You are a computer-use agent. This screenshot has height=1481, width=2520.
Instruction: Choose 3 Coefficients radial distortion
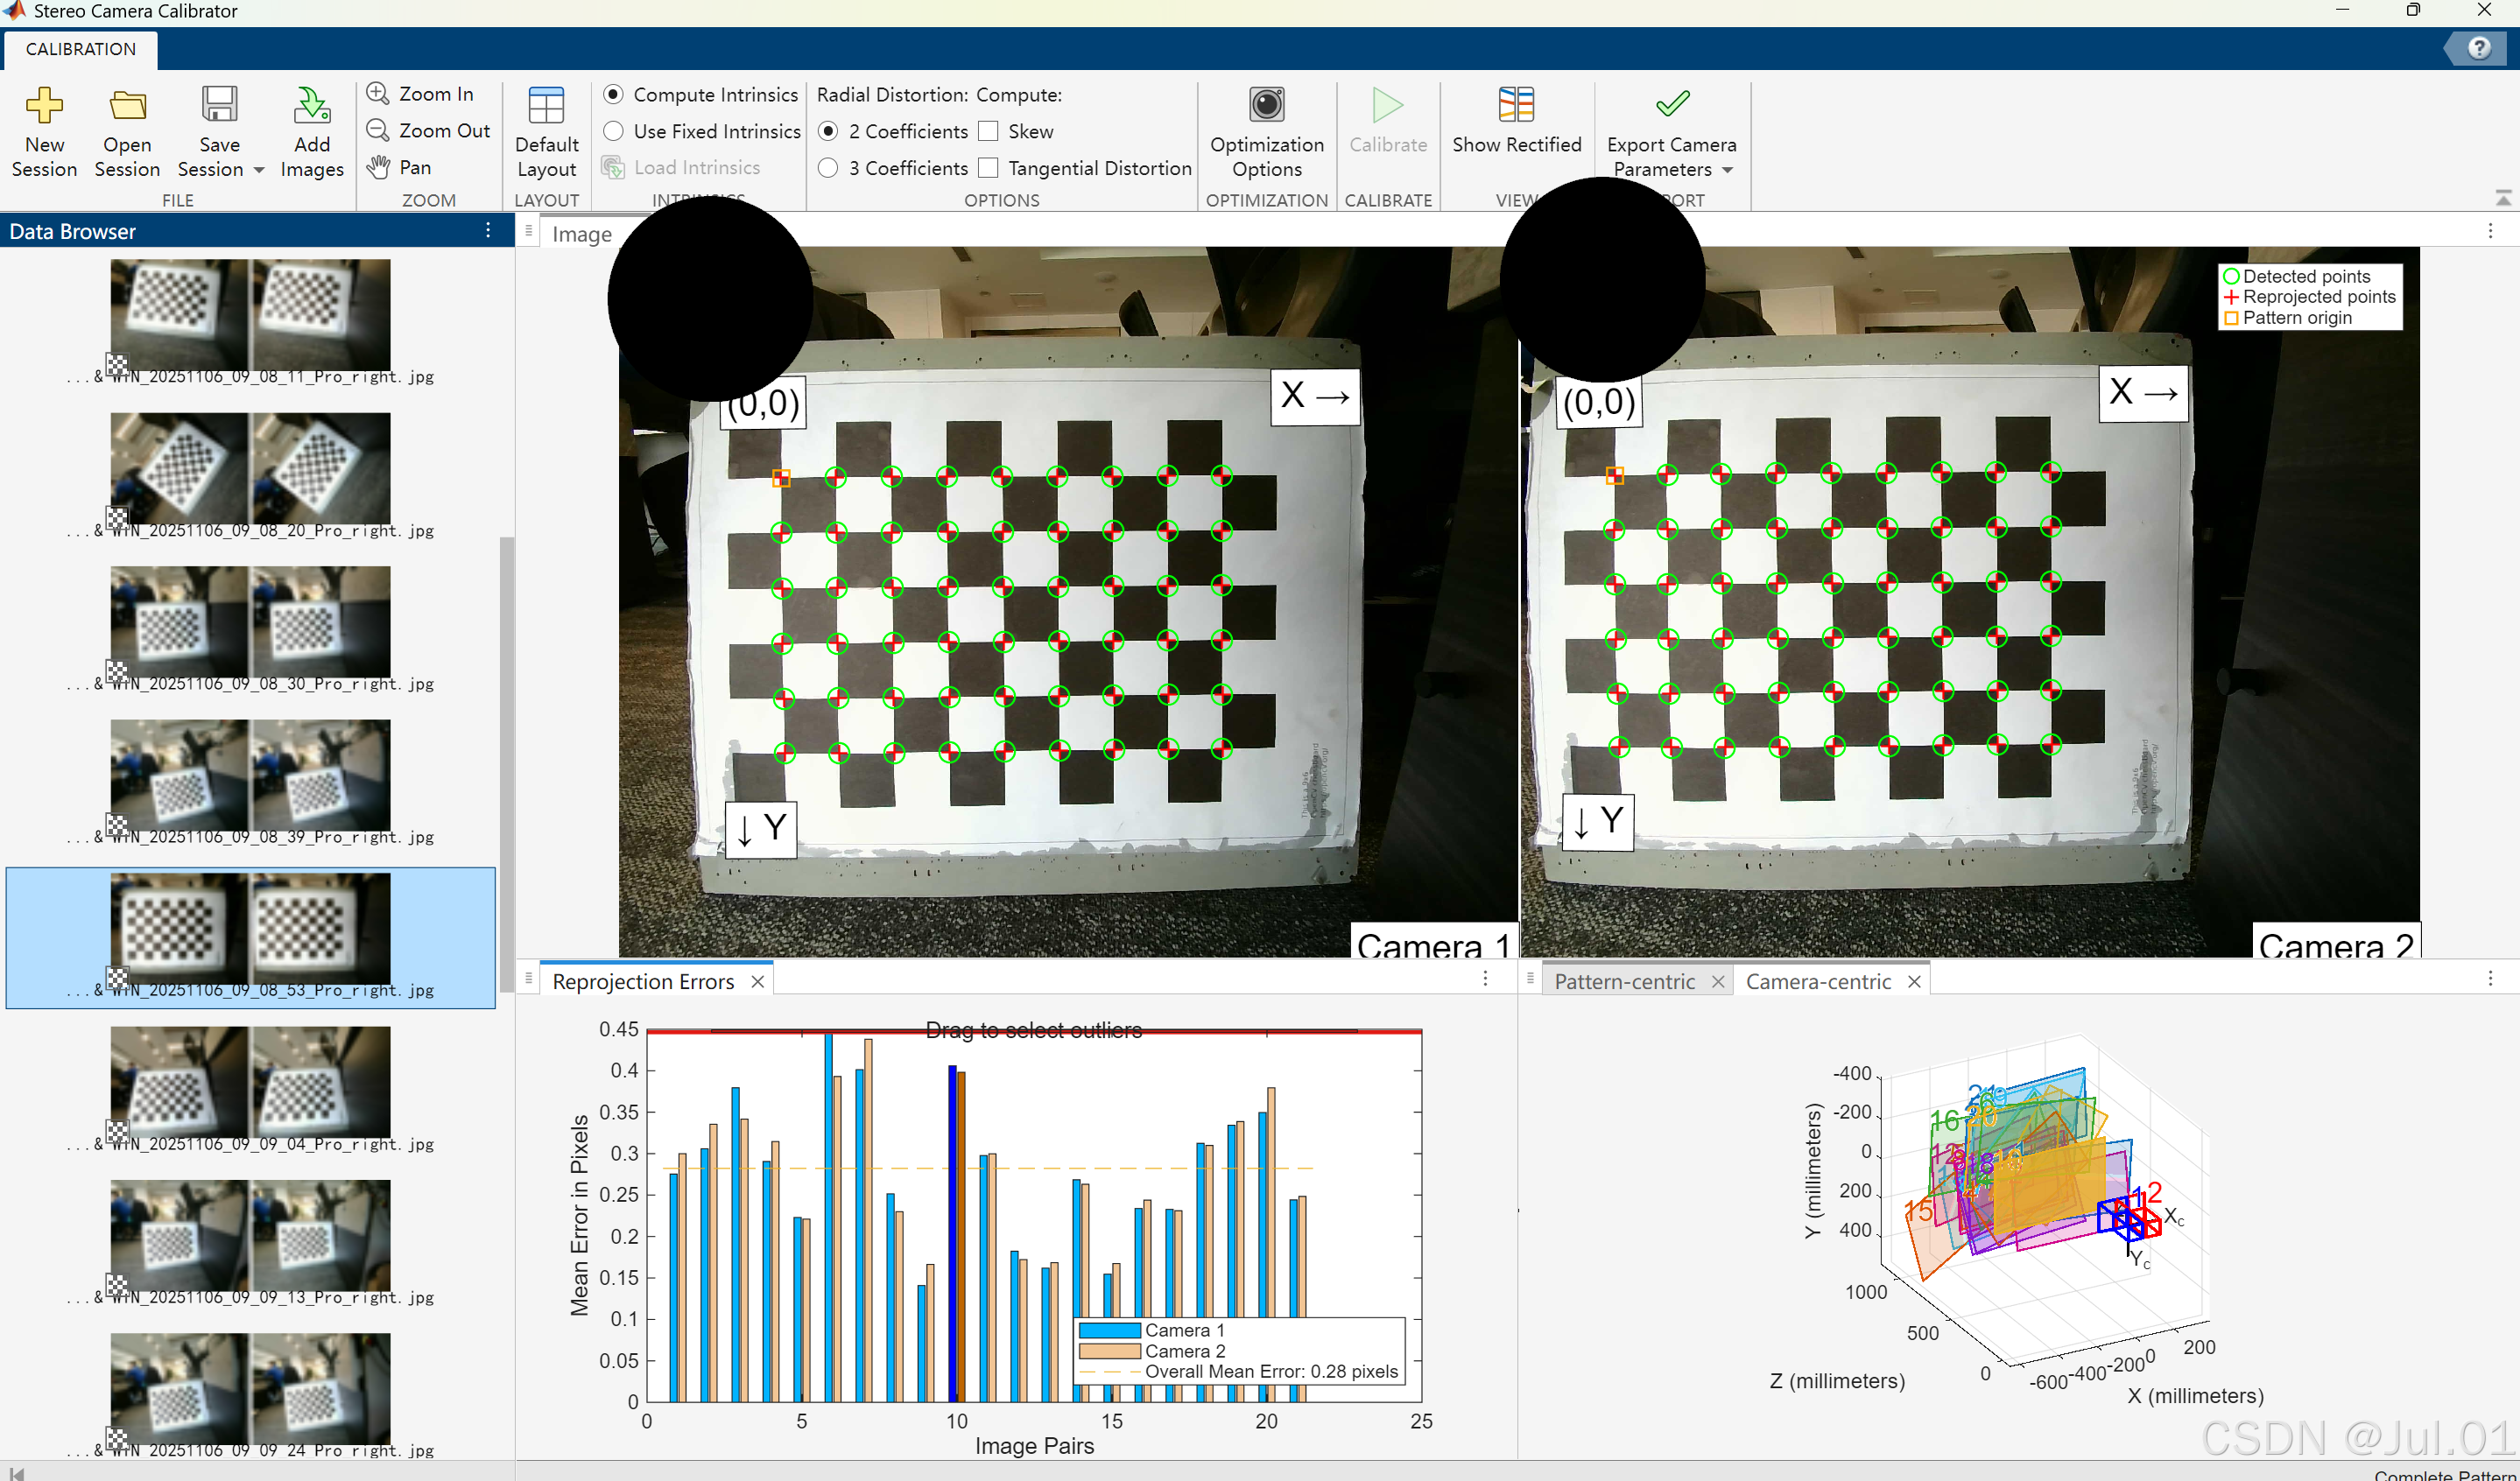point(828,168)
